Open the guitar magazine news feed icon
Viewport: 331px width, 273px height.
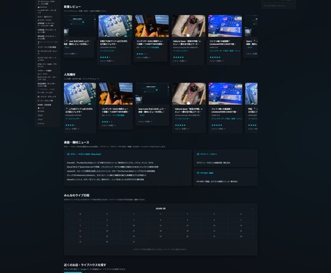pos(68,154)
